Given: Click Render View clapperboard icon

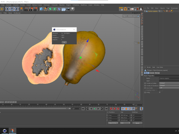Looking at the screenshot, I should click(x=26, y=9).
